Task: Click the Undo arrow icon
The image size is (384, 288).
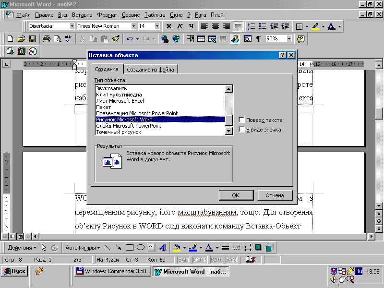Action: coord(130,39)
